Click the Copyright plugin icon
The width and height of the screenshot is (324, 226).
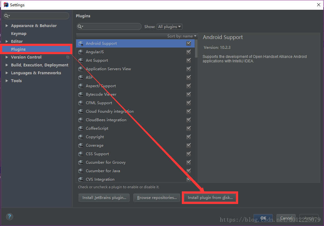coord(81,137)
